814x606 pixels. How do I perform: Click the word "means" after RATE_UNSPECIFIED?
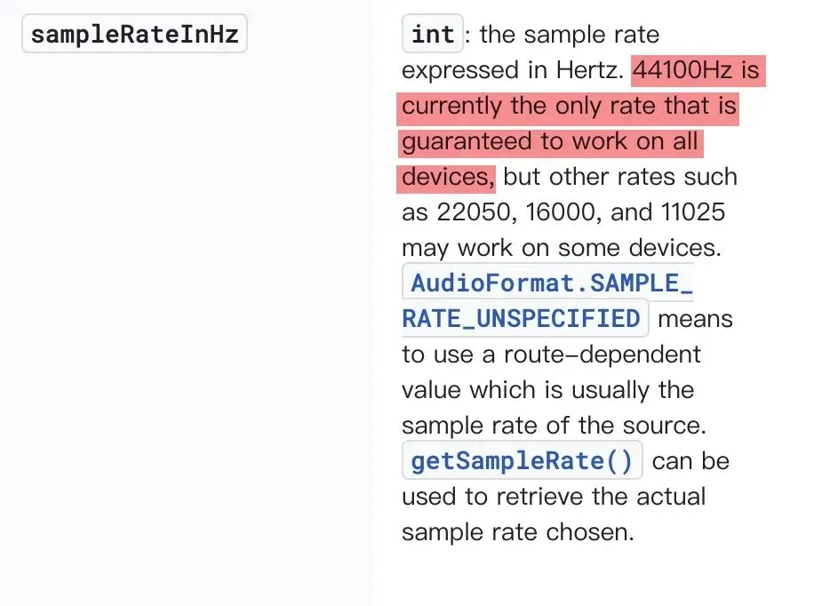pyautogui.click(x=695, y=318)
